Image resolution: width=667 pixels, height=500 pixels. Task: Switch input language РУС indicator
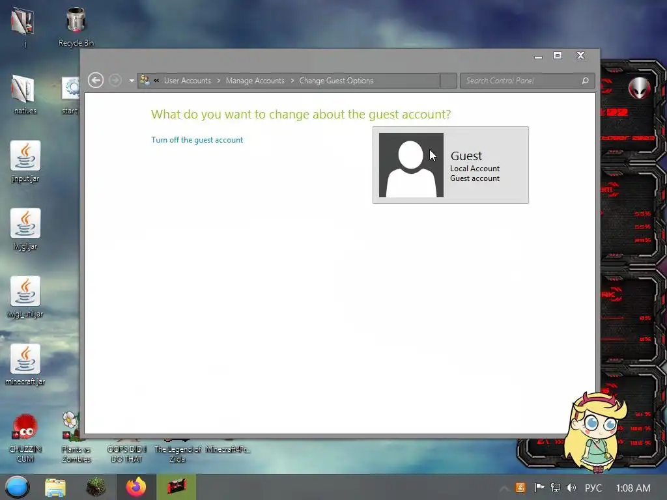click(593, 488)
